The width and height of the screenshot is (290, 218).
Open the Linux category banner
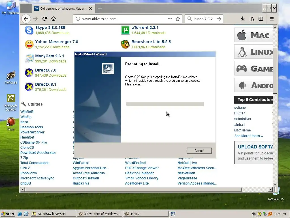(x=253, y=52)
